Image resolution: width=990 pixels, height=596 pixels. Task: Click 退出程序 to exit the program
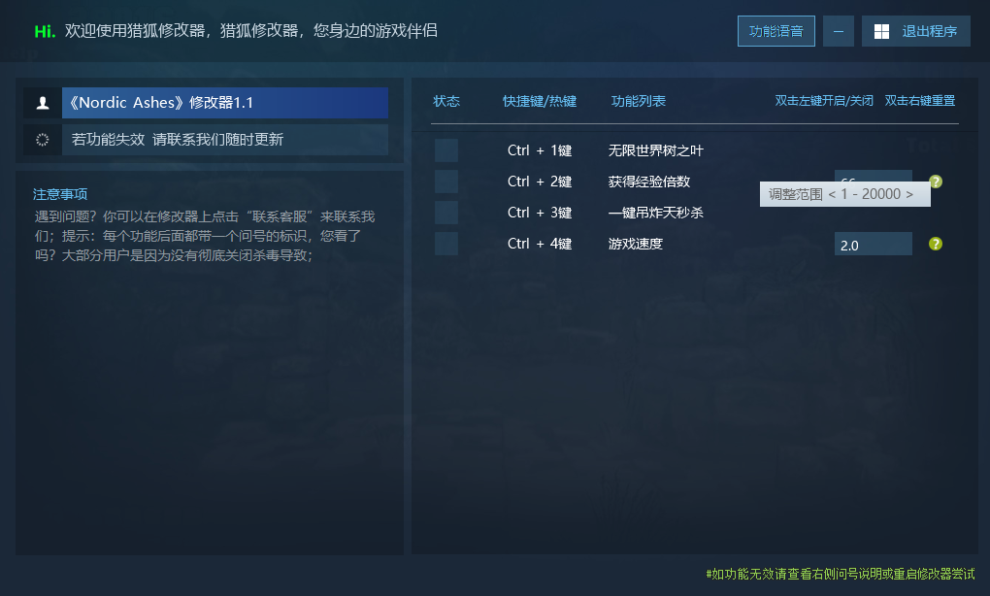click(x=916, y=31)
